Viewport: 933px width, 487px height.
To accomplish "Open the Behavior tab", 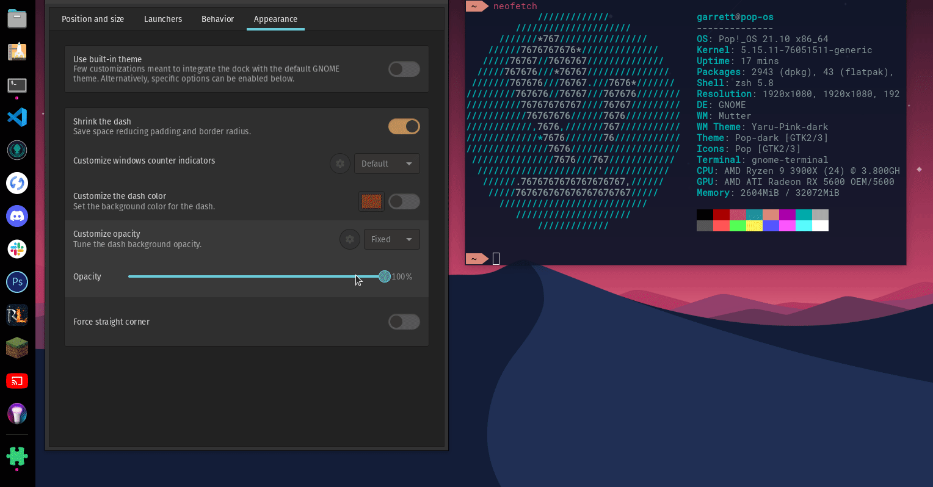I will pos(218,19).
